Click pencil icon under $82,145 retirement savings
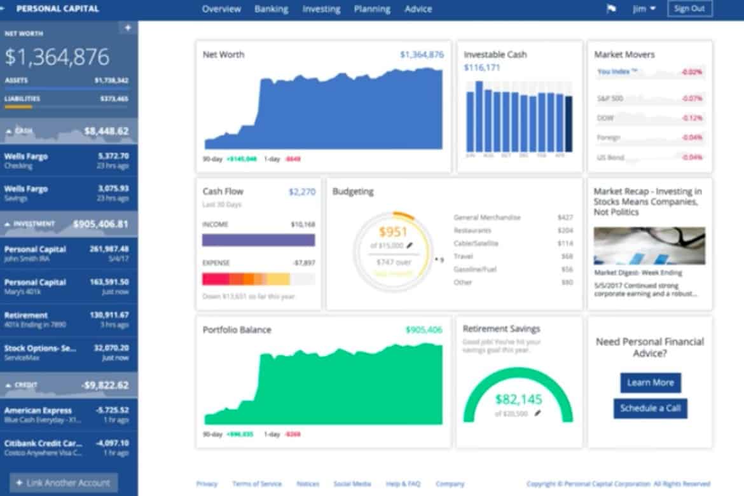 537,413
